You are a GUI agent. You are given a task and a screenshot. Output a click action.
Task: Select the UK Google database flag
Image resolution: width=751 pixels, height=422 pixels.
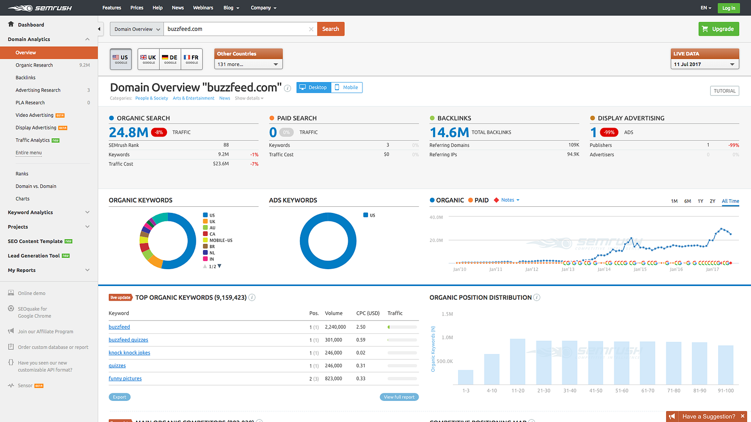[148, 59]
